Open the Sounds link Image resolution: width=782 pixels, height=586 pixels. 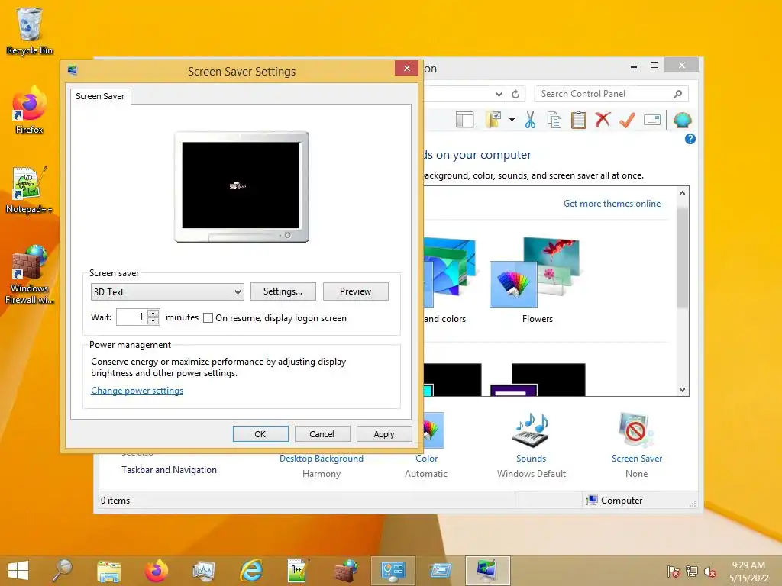(x=532, y=459)
